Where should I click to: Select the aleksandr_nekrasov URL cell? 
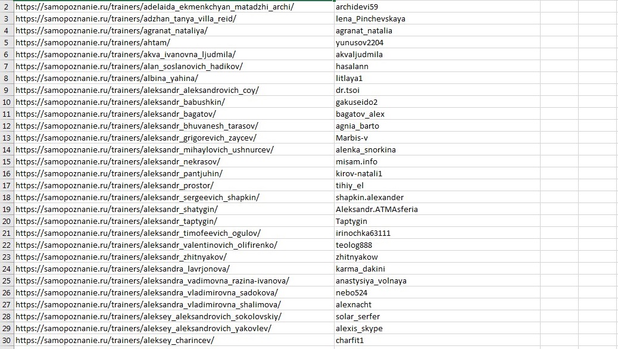point(174,161)
